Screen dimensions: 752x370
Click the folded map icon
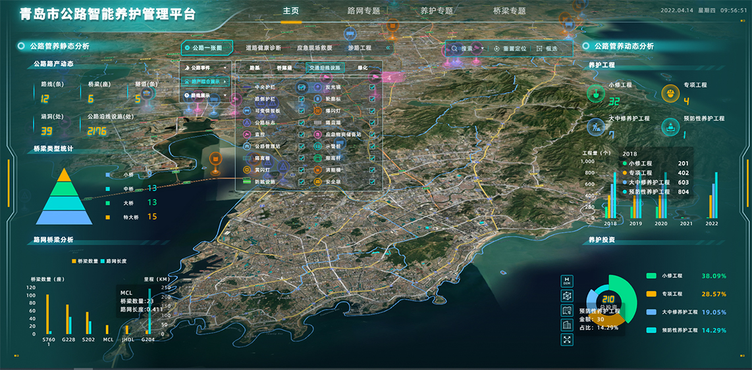tap(567, 310)
